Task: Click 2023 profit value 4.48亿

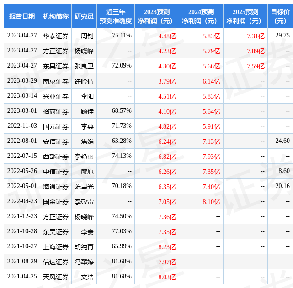Action: coord(167,36)
